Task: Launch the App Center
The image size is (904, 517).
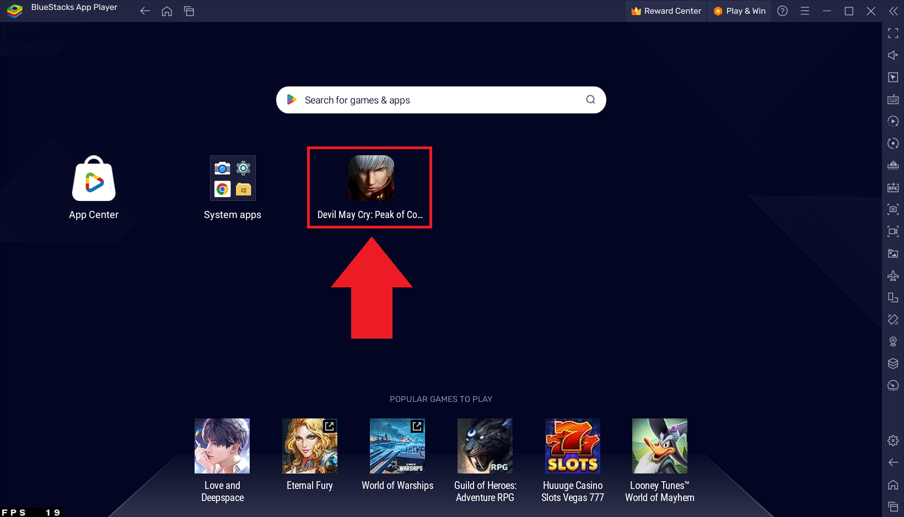Action: pyautogui.click(x=94, y=188)
